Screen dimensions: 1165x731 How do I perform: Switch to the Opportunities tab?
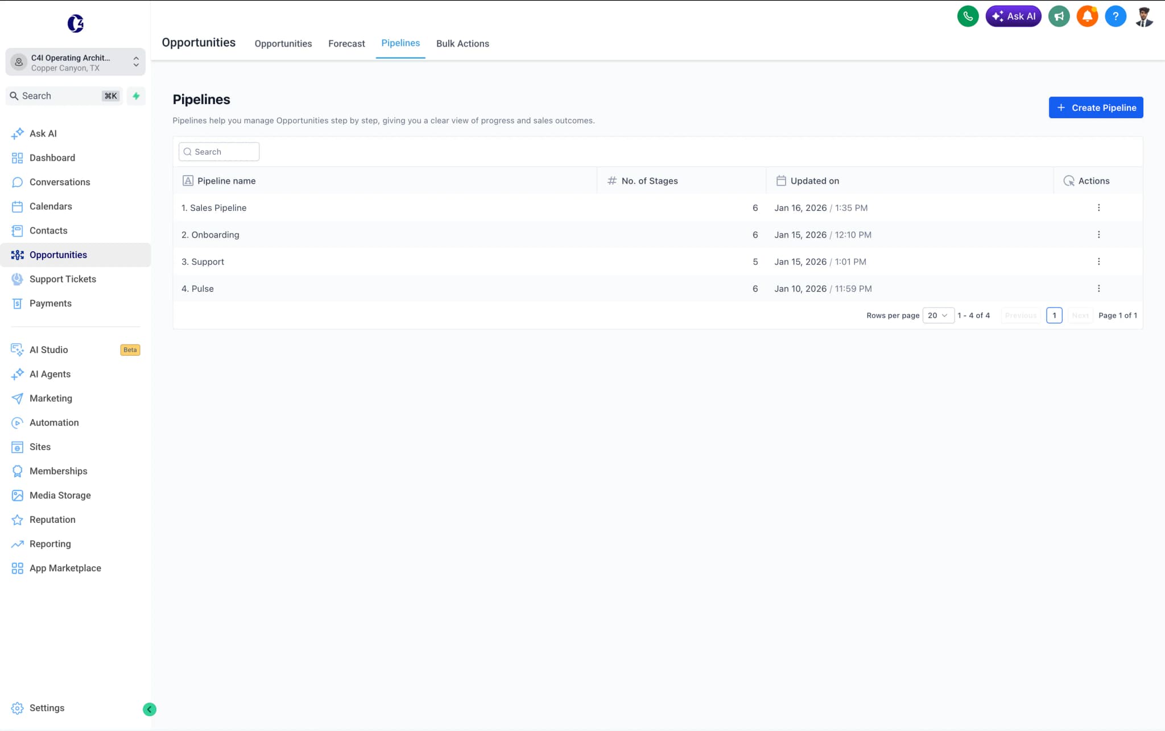pos(283,44)
